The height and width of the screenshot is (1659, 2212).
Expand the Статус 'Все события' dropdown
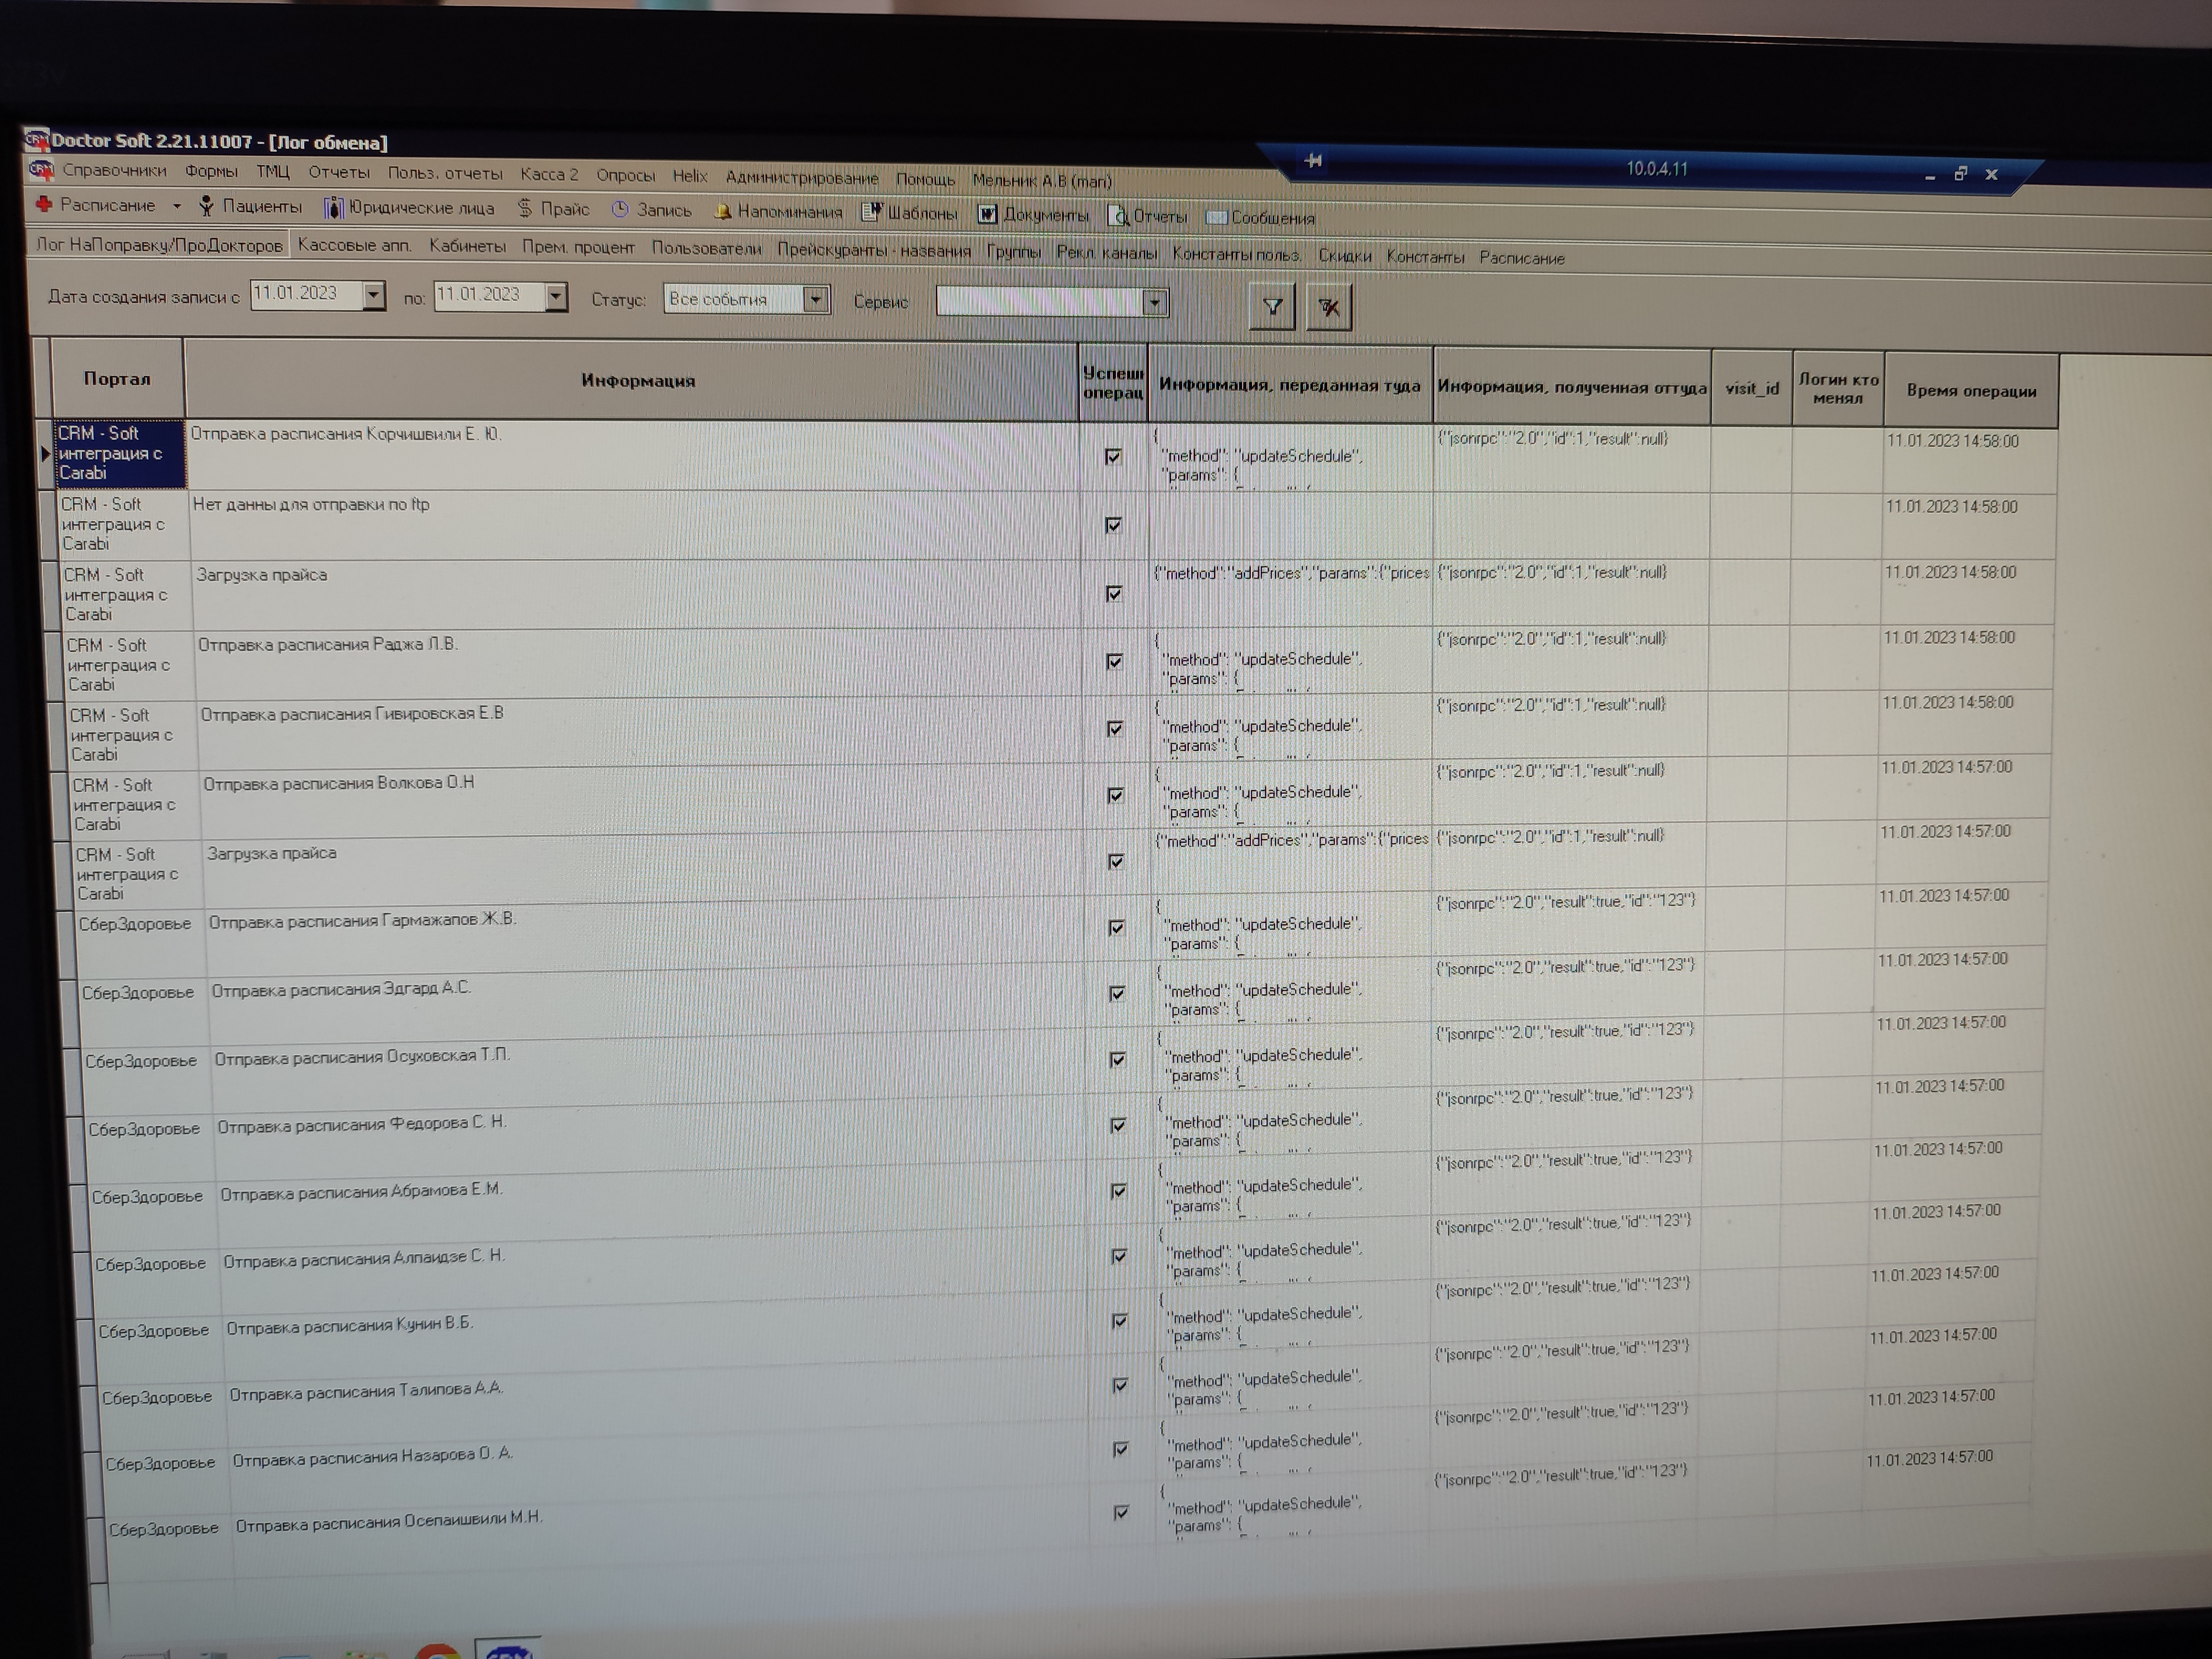(816, 299)
